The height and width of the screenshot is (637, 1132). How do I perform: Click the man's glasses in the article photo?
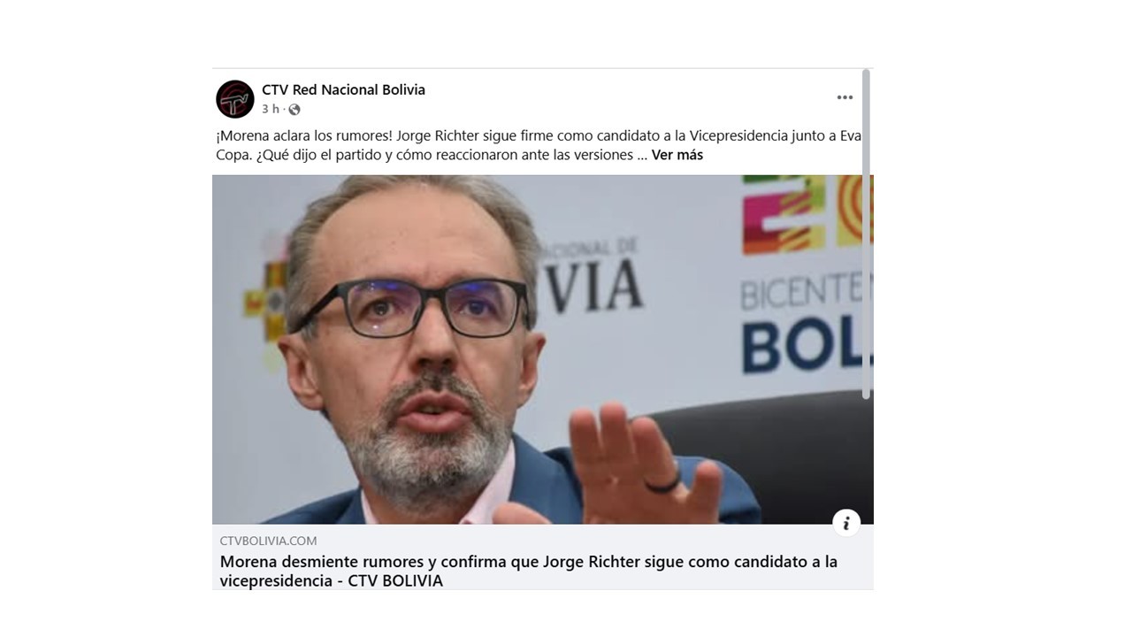point(421,306)
